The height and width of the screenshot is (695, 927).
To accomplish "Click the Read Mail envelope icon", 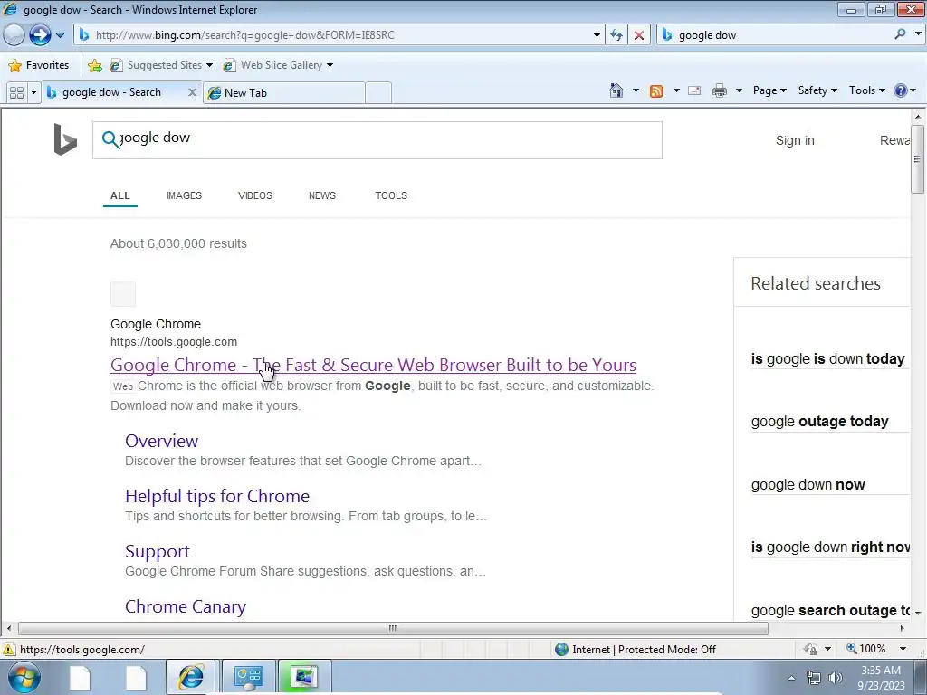I will coord(694,90).
